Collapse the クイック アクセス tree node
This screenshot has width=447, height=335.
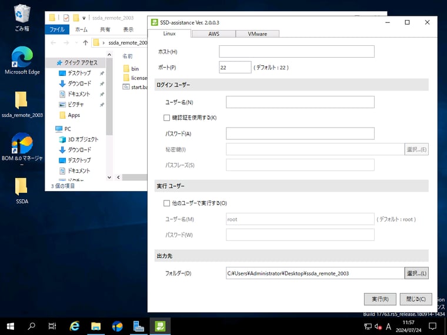click(x=51, y=62)
